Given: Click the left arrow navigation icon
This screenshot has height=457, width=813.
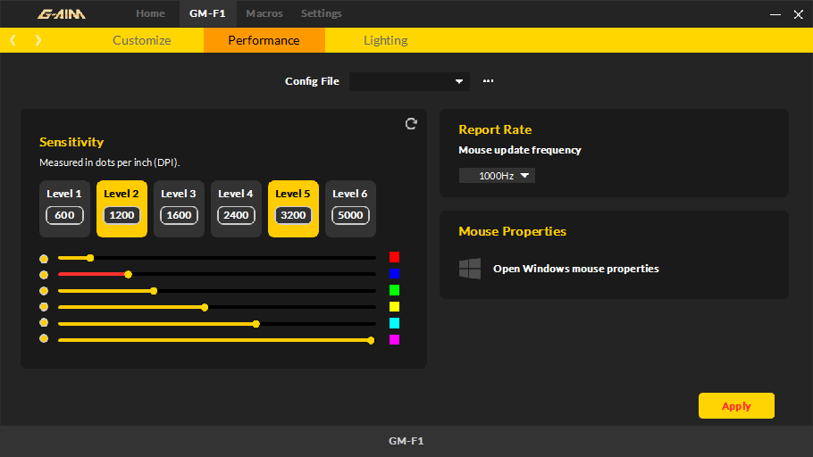Looking at the screenshot, I should pos(13,40).
